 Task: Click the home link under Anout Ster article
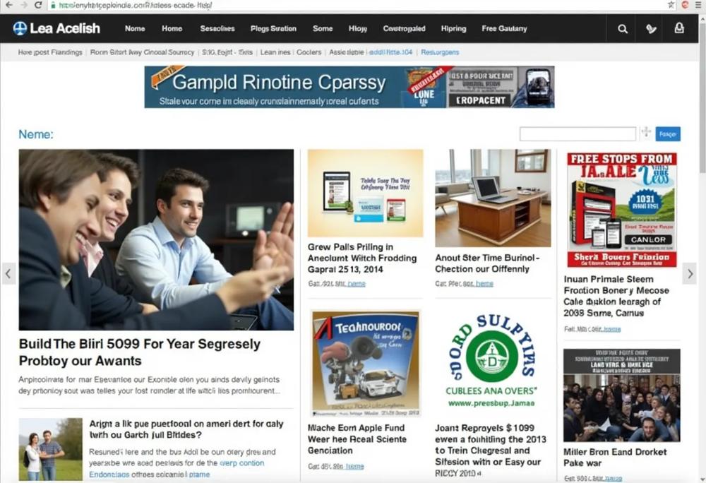tap(484, 284)
